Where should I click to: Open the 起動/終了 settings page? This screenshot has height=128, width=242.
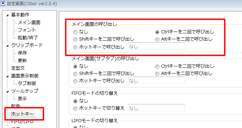[28, 37]
